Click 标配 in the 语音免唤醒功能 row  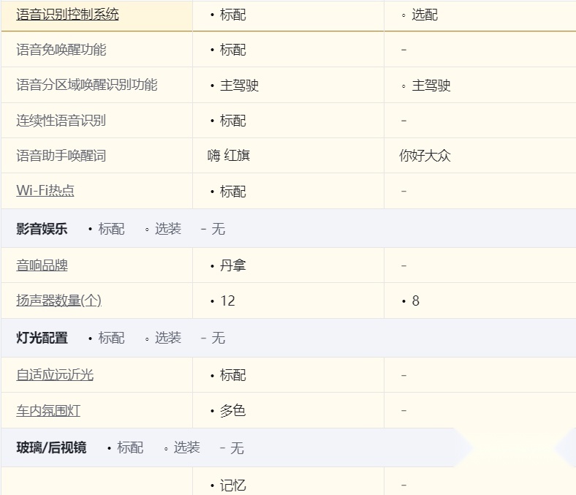[232, 50]
